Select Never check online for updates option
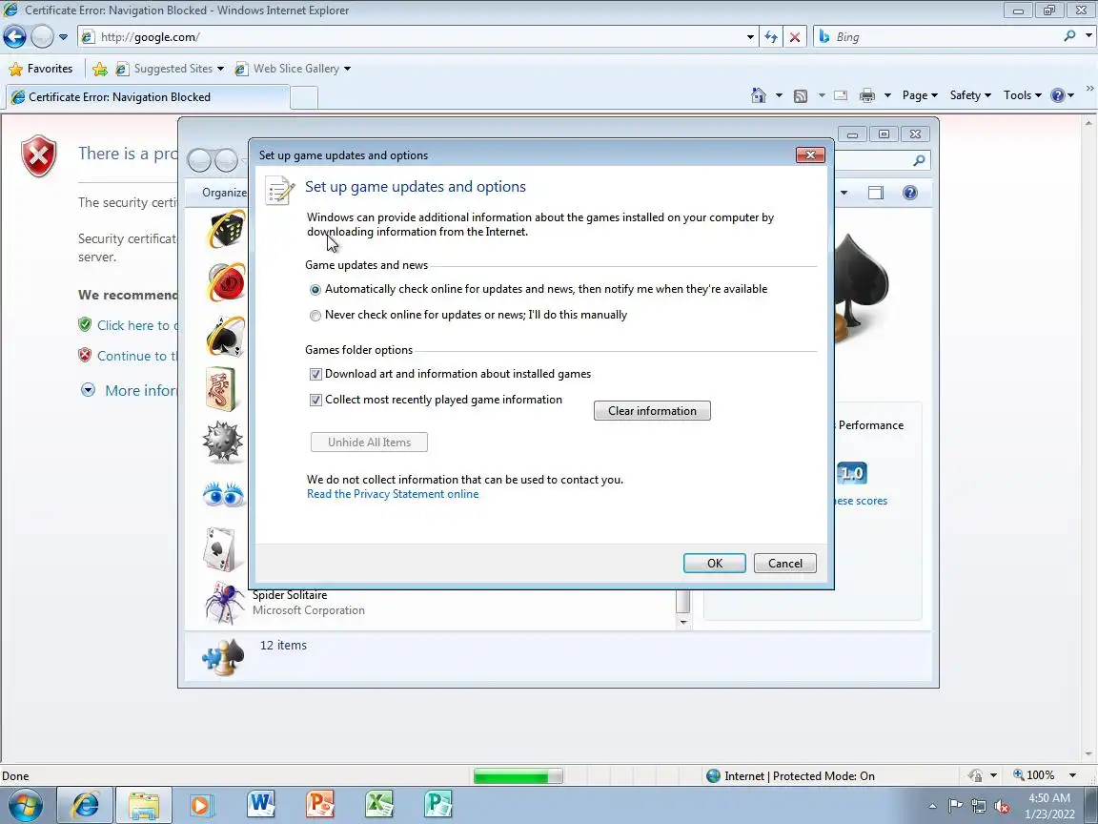Screen dimensions: 1098x824 point(315,316)
